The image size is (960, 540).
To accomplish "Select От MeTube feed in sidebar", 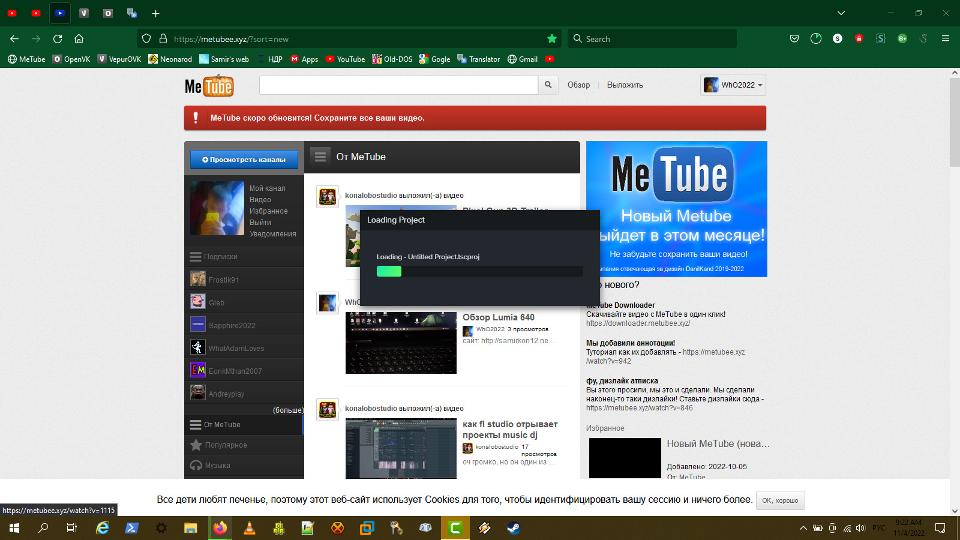I will pos(244,425).
